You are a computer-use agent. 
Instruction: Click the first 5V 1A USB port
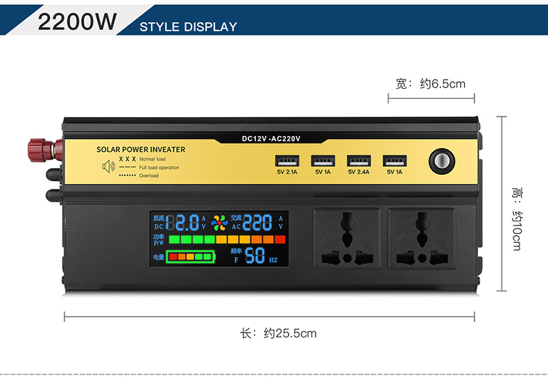[323, 161]
